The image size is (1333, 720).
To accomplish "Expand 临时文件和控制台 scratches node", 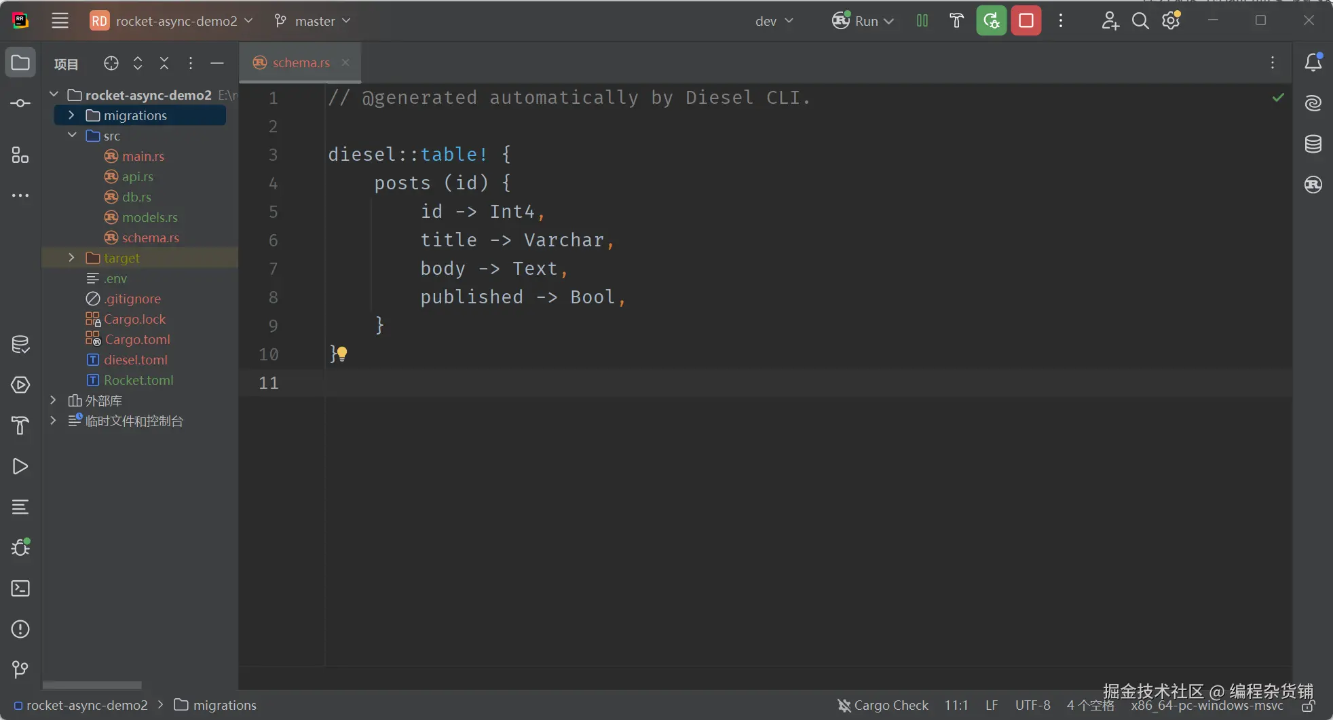I will click(x=53, y=420).
